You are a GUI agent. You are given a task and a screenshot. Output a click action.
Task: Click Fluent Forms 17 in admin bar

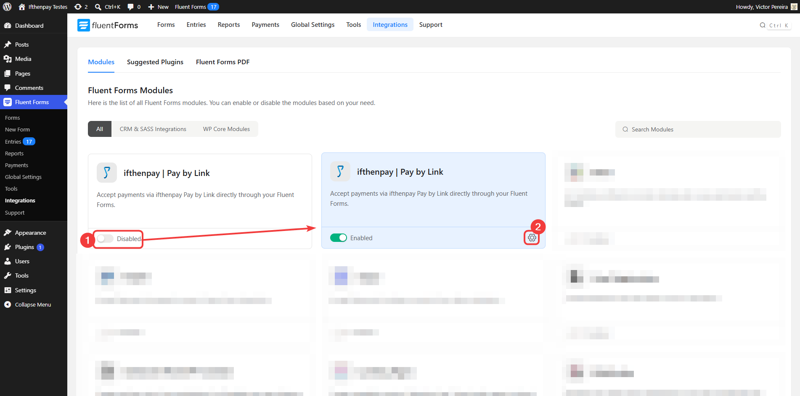pyautogui.click(x=197, y=7)
